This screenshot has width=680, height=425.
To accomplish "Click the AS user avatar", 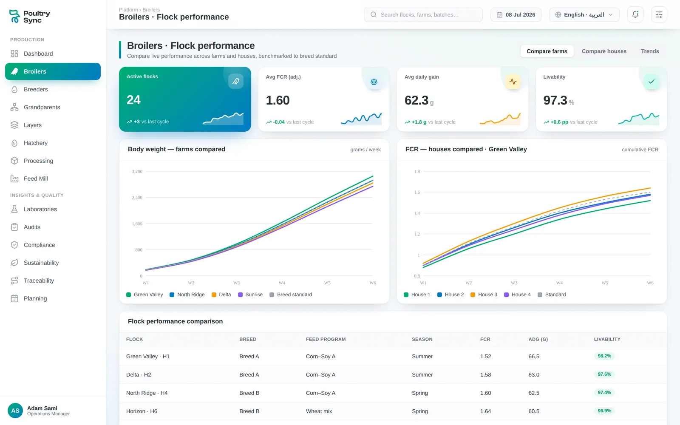I will point(15,411).
